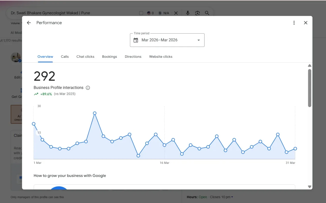Toggle the checkbox in the search bar
The height and width of the screenshot is (203, 326).
click(141, 13)
